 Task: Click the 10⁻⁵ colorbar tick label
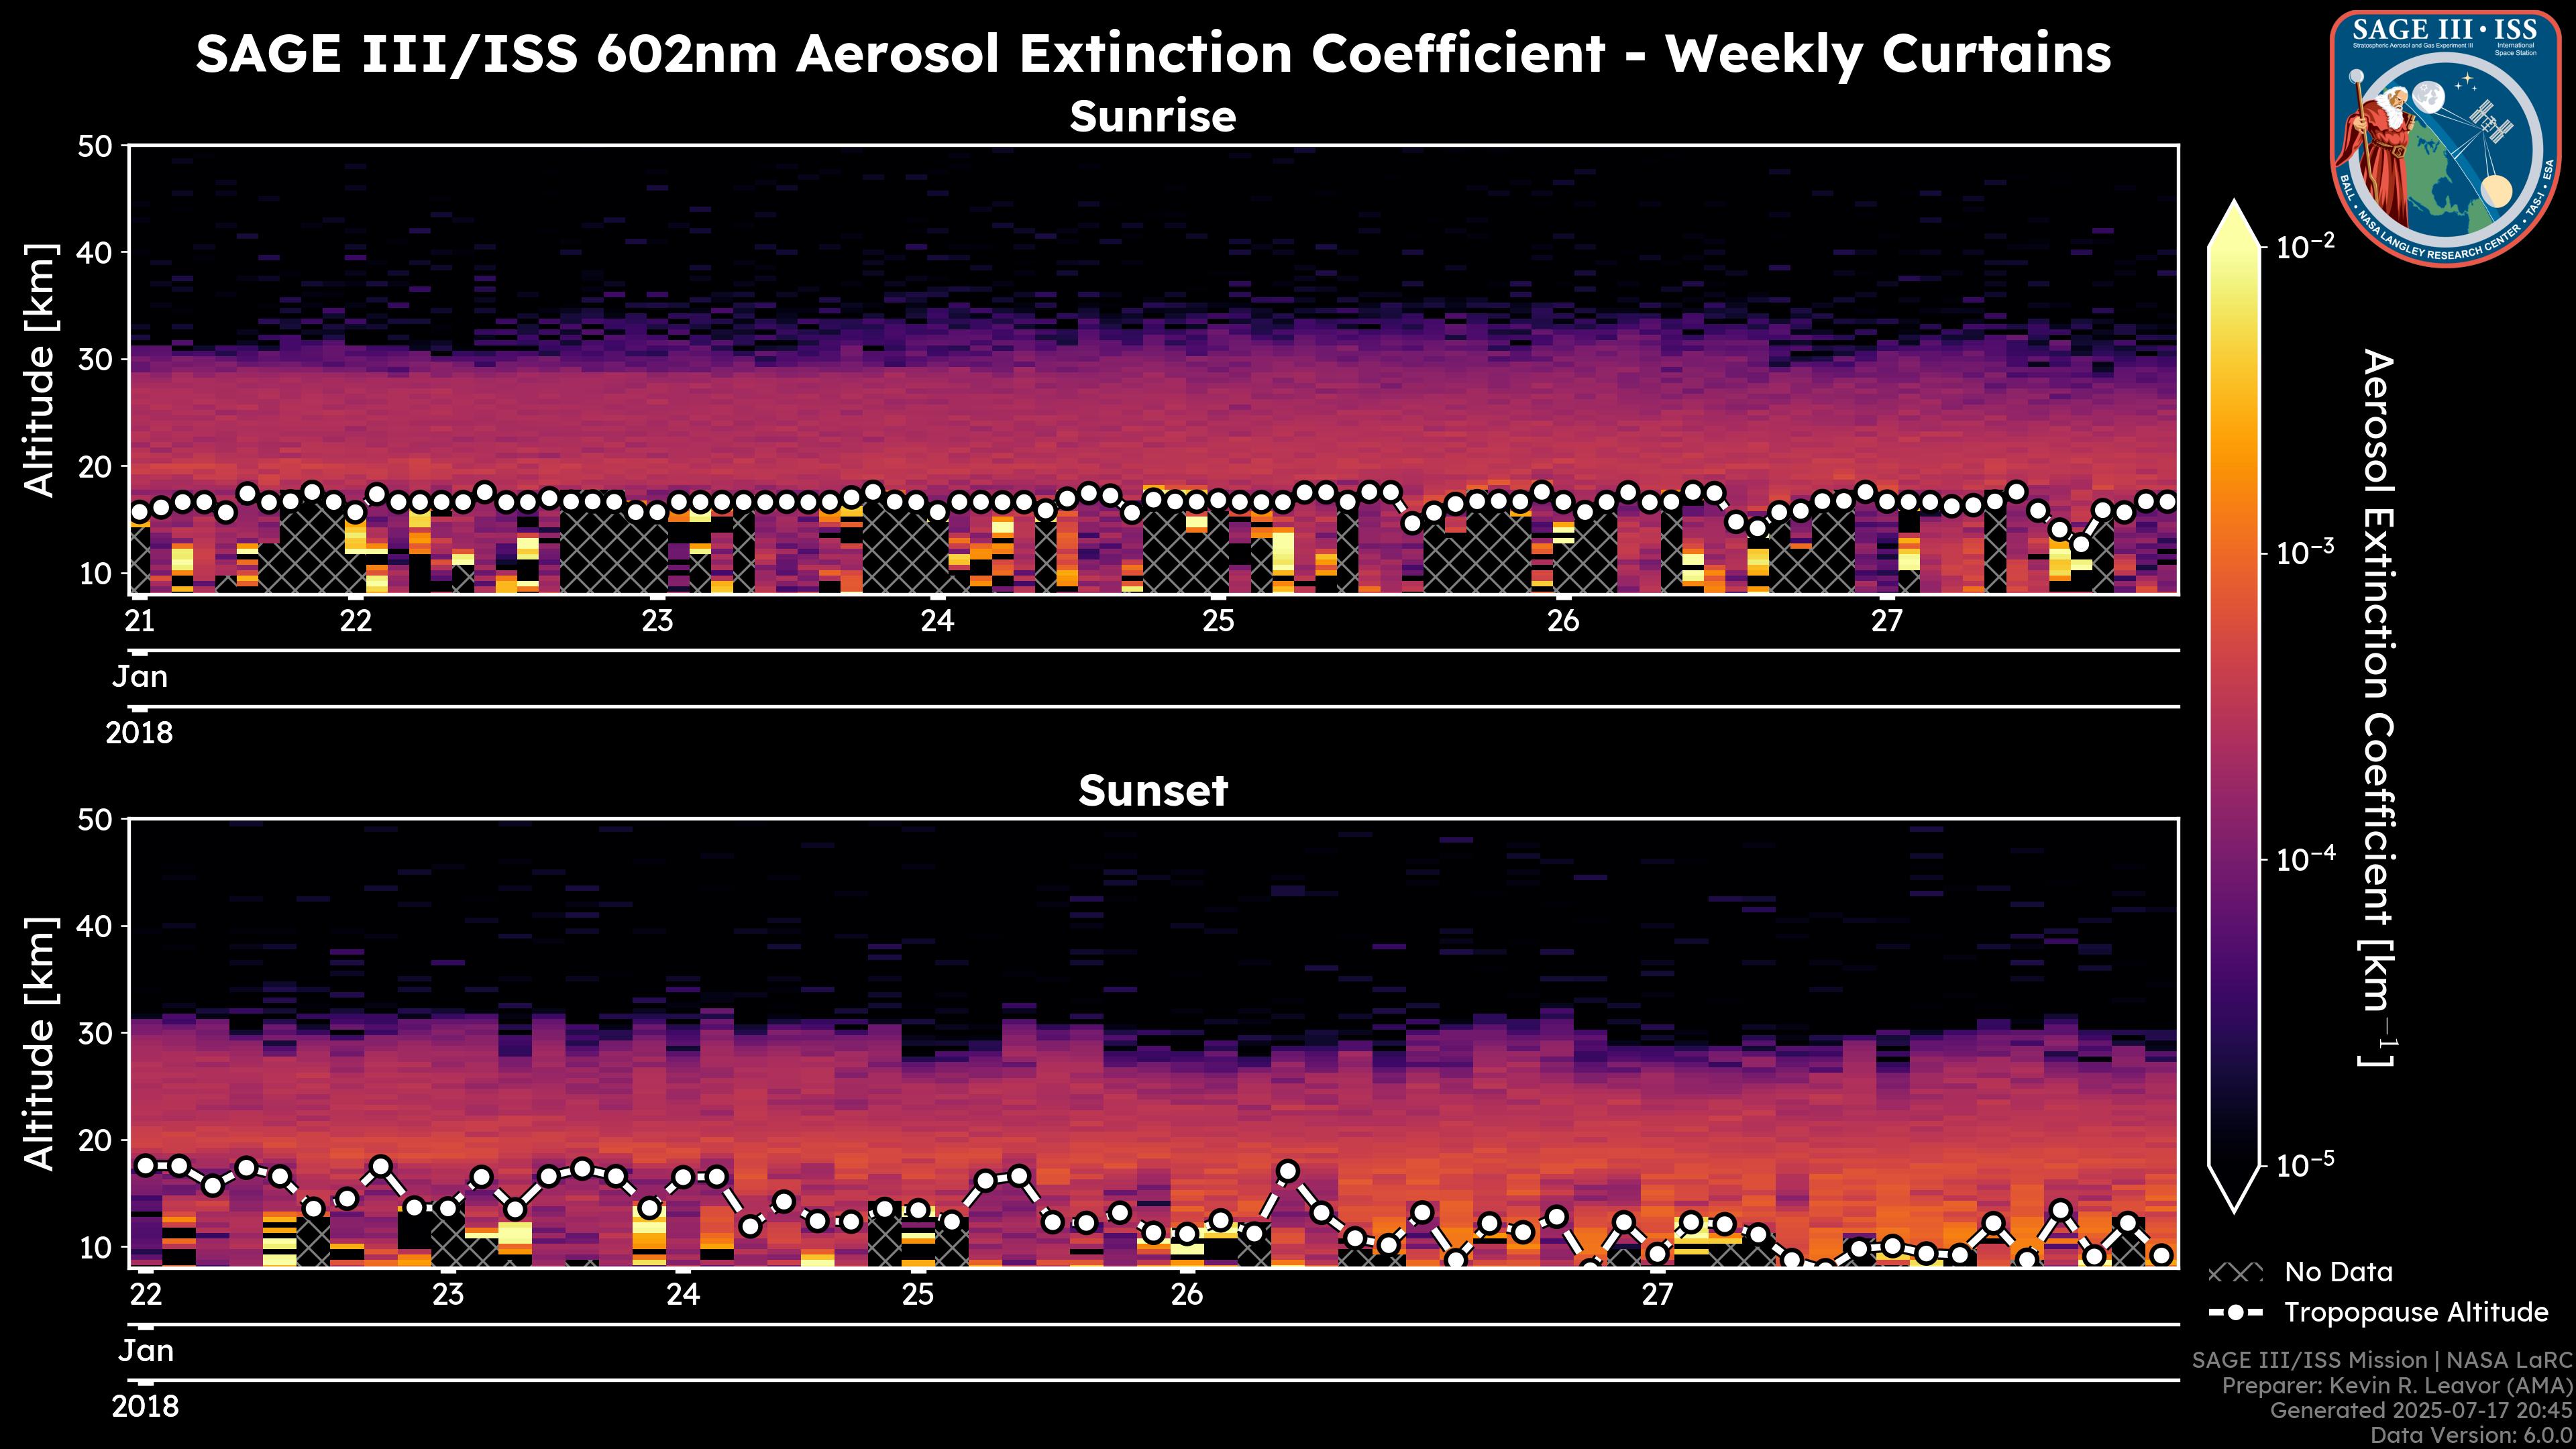[2306, 1164]
